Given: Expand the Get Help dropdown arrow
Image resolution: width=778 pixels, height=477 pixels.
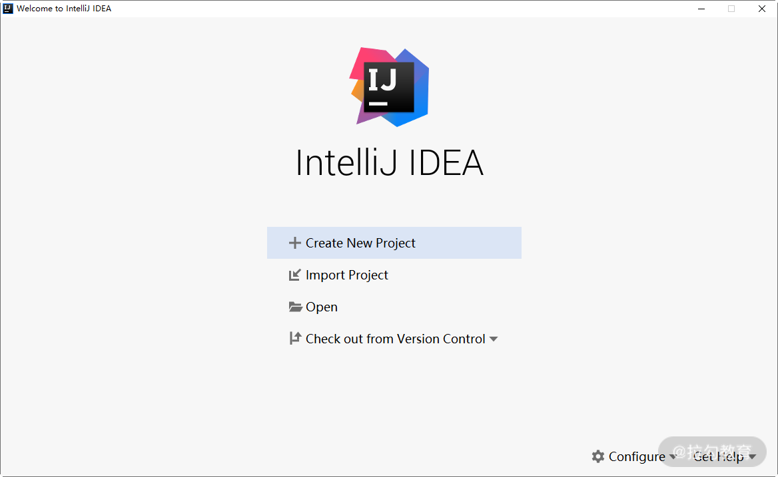Looking at the screenshot, I should coord(752,456).
